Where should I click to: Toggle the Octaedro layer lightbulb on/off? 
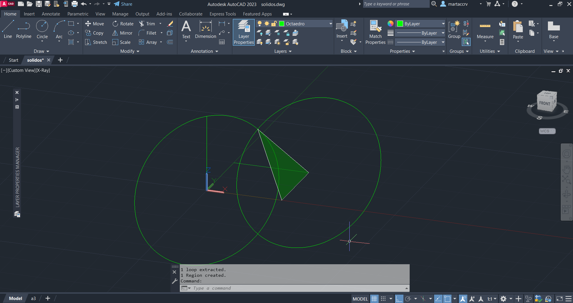click(x=259, y=24)
